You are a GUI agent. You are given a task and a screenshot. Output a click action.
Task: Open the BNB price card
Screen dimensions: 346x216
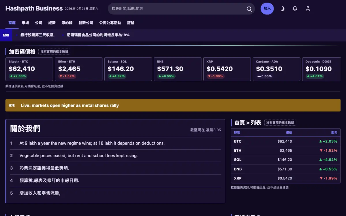(178, 69)
